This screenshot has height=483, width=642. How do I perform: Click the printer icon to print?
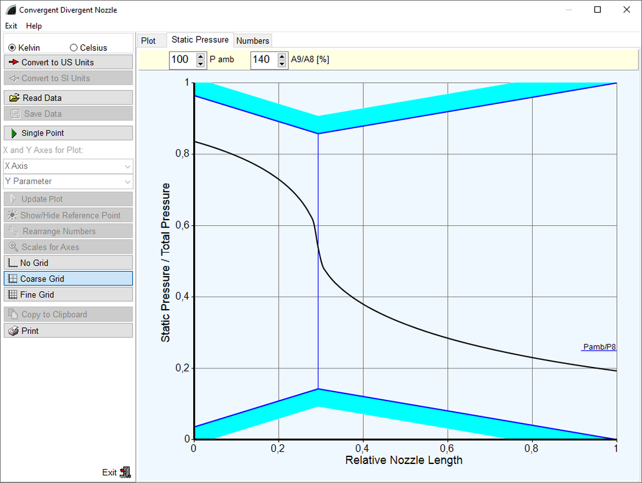[14, 331]
